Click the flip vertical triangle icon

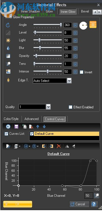73,146
